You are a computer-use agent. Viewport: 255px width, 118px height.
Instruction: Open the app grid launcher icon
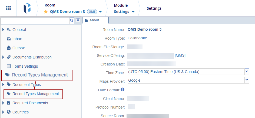click(8, 8)
